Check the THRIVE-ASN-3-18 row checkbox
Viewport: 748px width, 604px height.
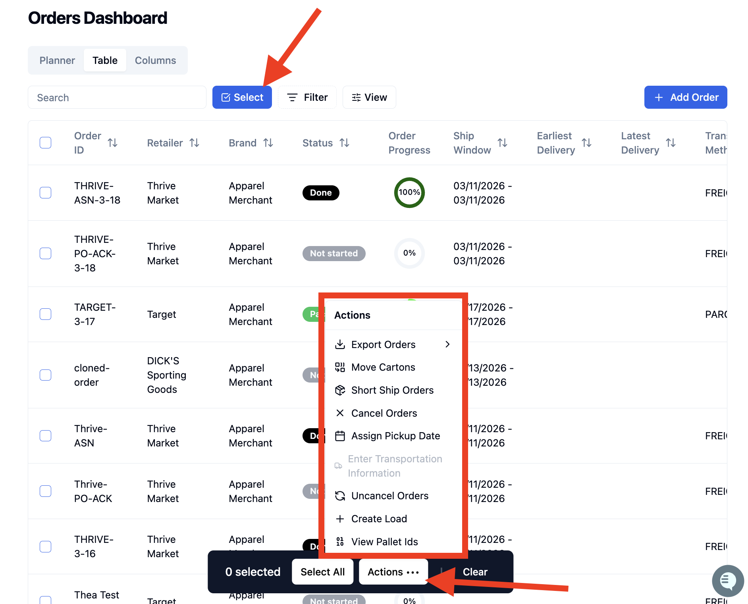46,193
